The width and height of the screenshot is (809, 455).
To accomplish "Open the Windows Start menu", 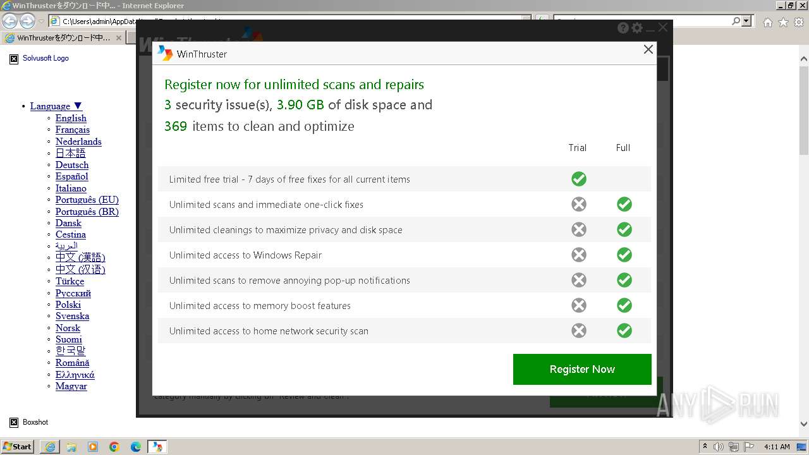I will 17,446.
